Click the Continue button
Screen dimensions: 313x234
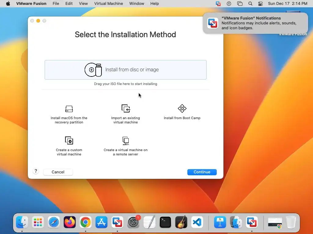coord(202,172)
